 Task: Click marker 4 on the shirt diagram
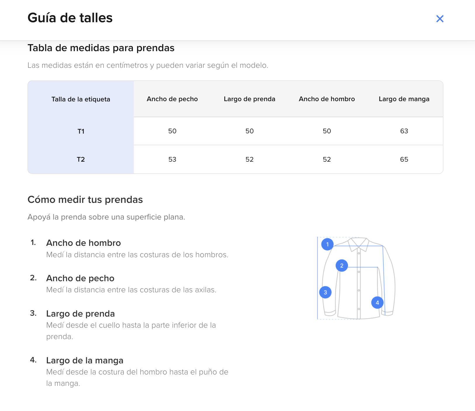377,303
